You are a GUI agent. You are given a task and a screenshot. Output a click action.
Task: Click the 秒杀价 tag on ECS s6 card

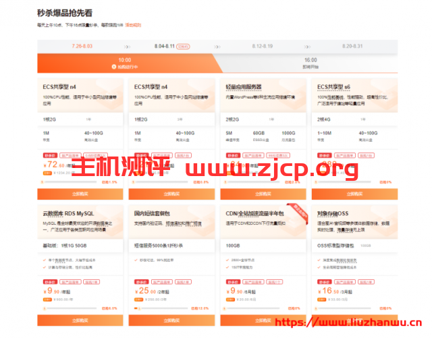[325, 156]
